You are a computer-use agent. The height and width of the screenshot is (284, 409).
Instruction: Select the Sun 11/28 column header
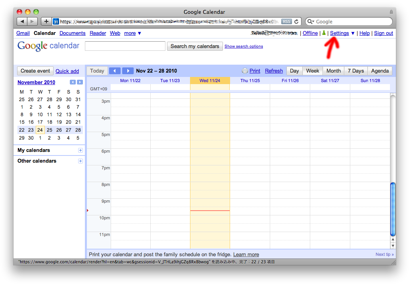pos(370,81)
